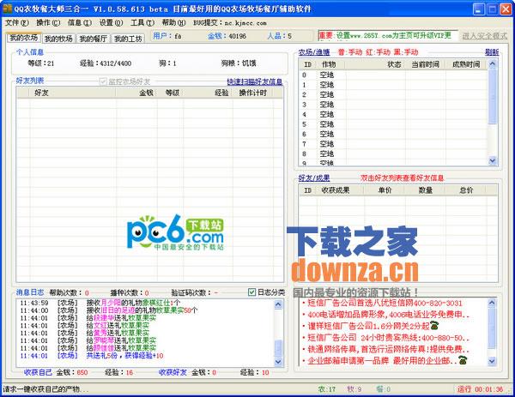Click the 状态 column header
Image resolution: width=515 pixels, height=397 pixels.
375,64
